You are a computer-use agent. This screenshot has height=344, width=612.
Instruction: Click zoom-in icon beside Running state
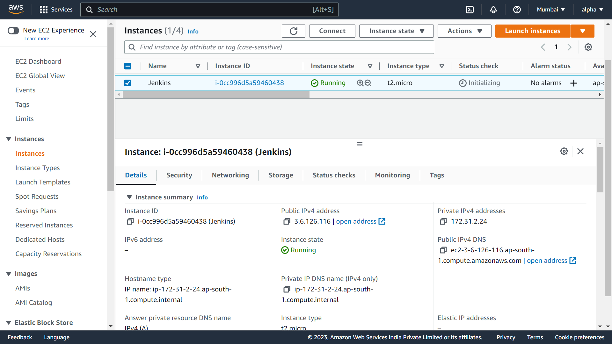360,83
